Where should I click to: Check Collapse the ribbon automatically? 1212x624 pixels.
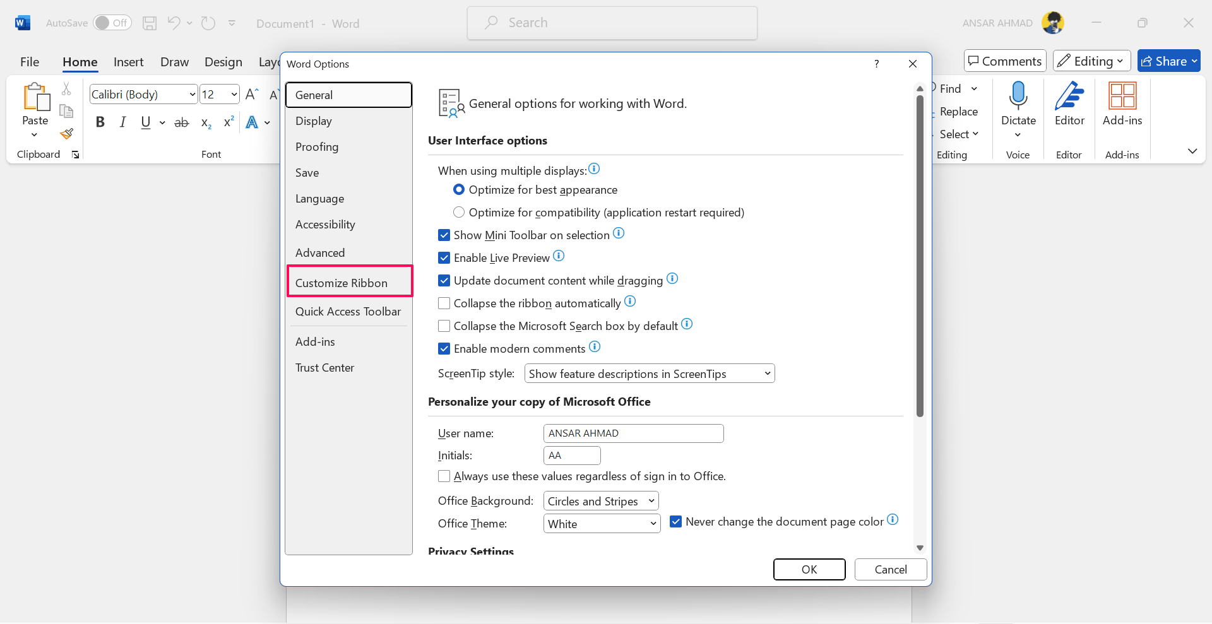point(444,303)
